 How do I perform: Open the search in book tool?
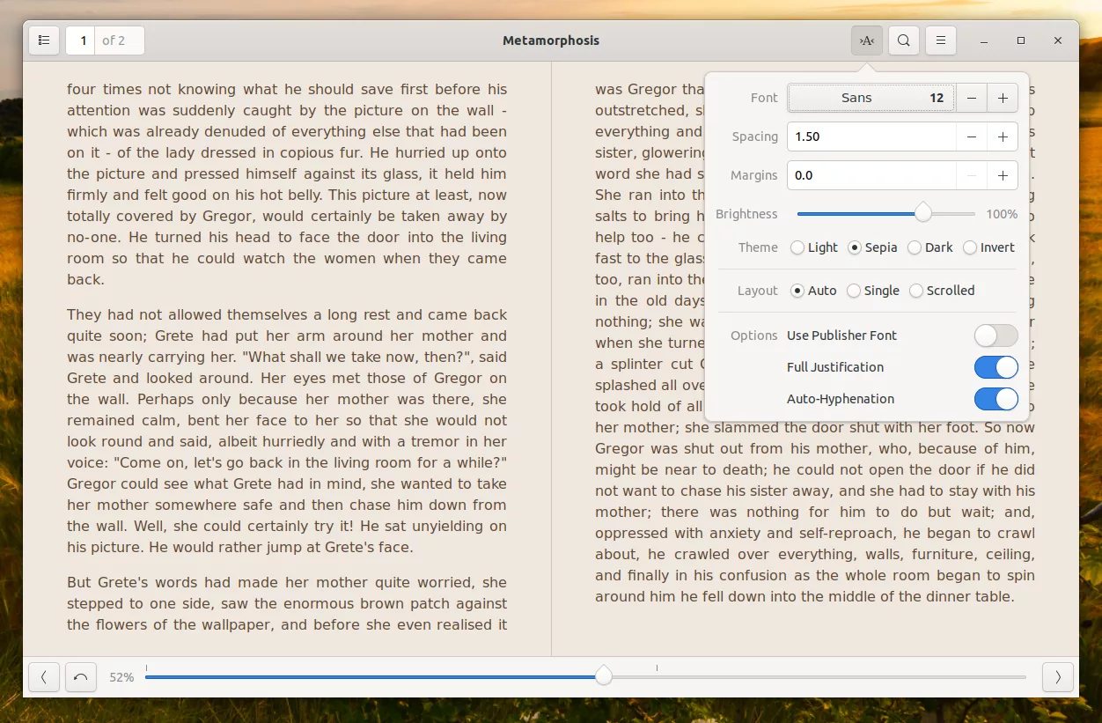904,41
